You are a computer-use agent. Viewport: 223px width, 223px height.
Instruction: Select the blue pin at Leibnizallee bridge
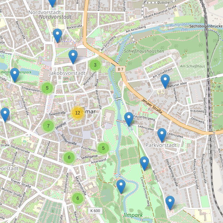coord(129,119)
